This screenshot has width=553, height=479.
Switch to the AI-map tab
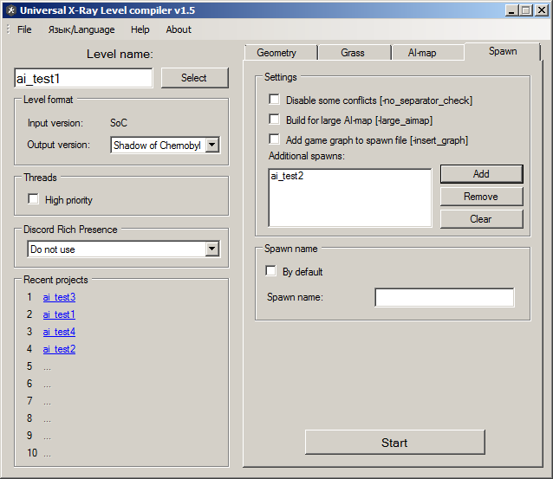coord(422,53)
